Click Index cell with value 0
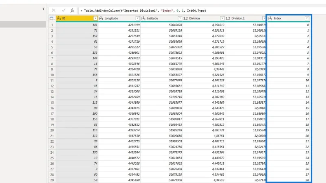 tap(289, 25)
